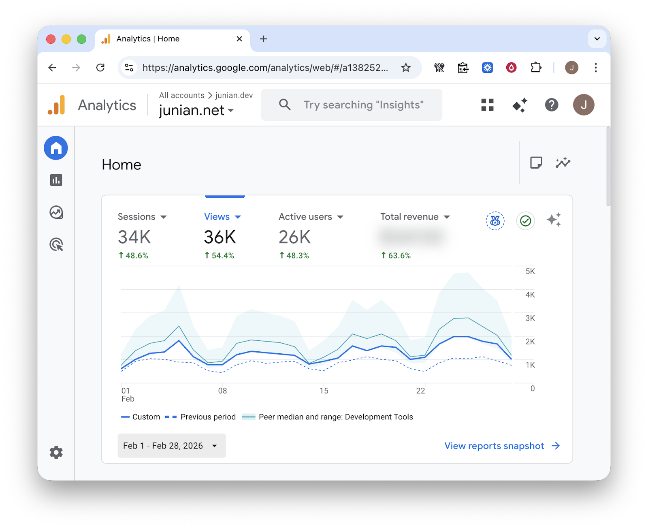Click the Custom legend entry
Image resolution: width=648 pixels, height=530 pixels.
(x=141, y=417)
